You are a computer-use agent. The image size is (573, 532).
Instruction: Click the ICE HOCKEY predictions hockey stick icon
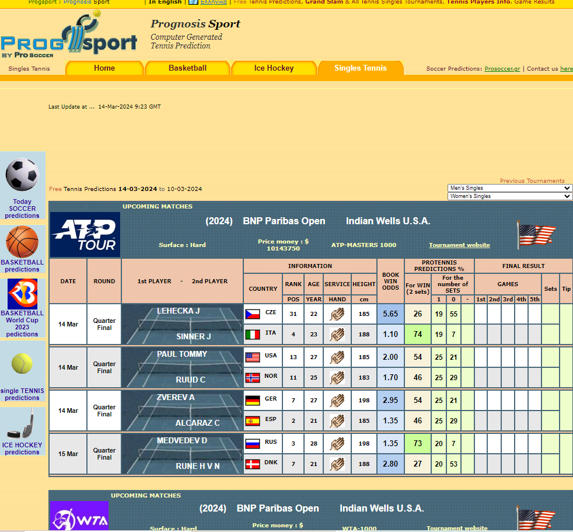coord(22,422)
